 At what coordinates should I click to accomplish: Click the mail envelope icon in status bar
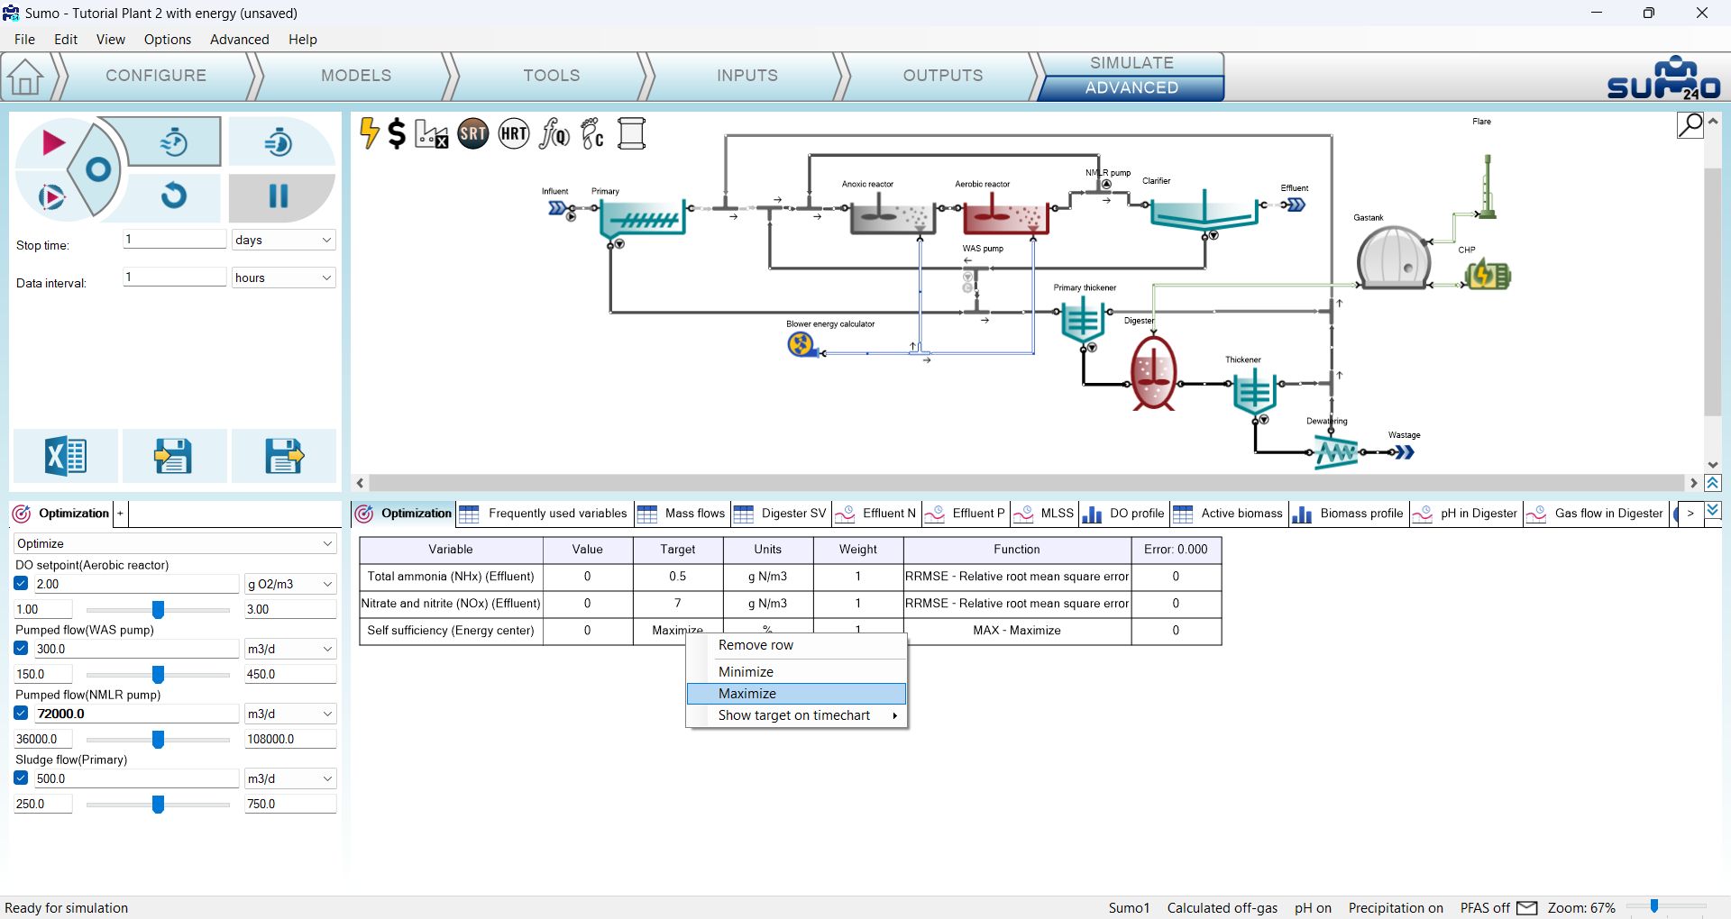[x=1527, y=907]
